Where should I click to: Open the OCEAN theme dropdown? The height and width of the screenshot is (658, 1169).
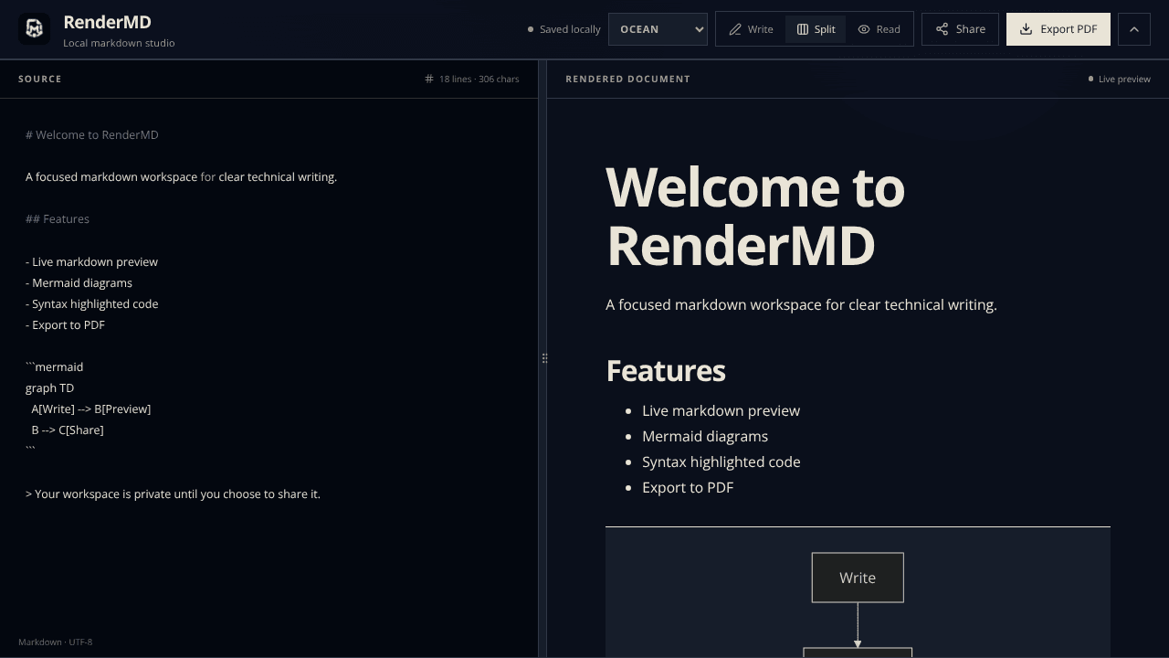[658, 29]
